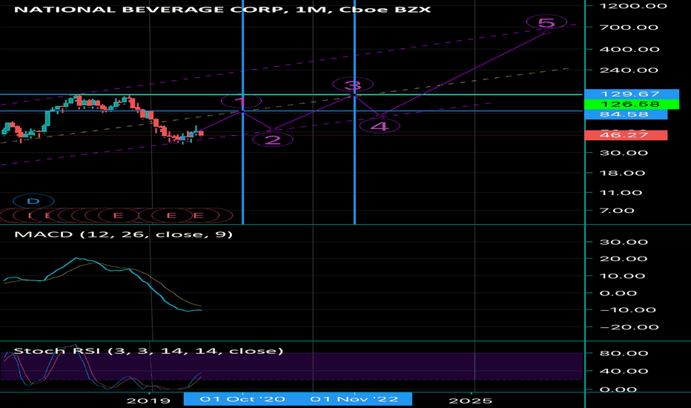Click the 7.00 price axis value

tap(617, 211)
